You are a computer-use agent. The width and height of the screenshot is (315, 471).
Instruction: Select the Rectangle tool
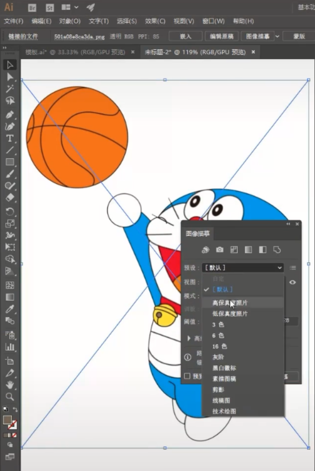(x=10, y=162)
